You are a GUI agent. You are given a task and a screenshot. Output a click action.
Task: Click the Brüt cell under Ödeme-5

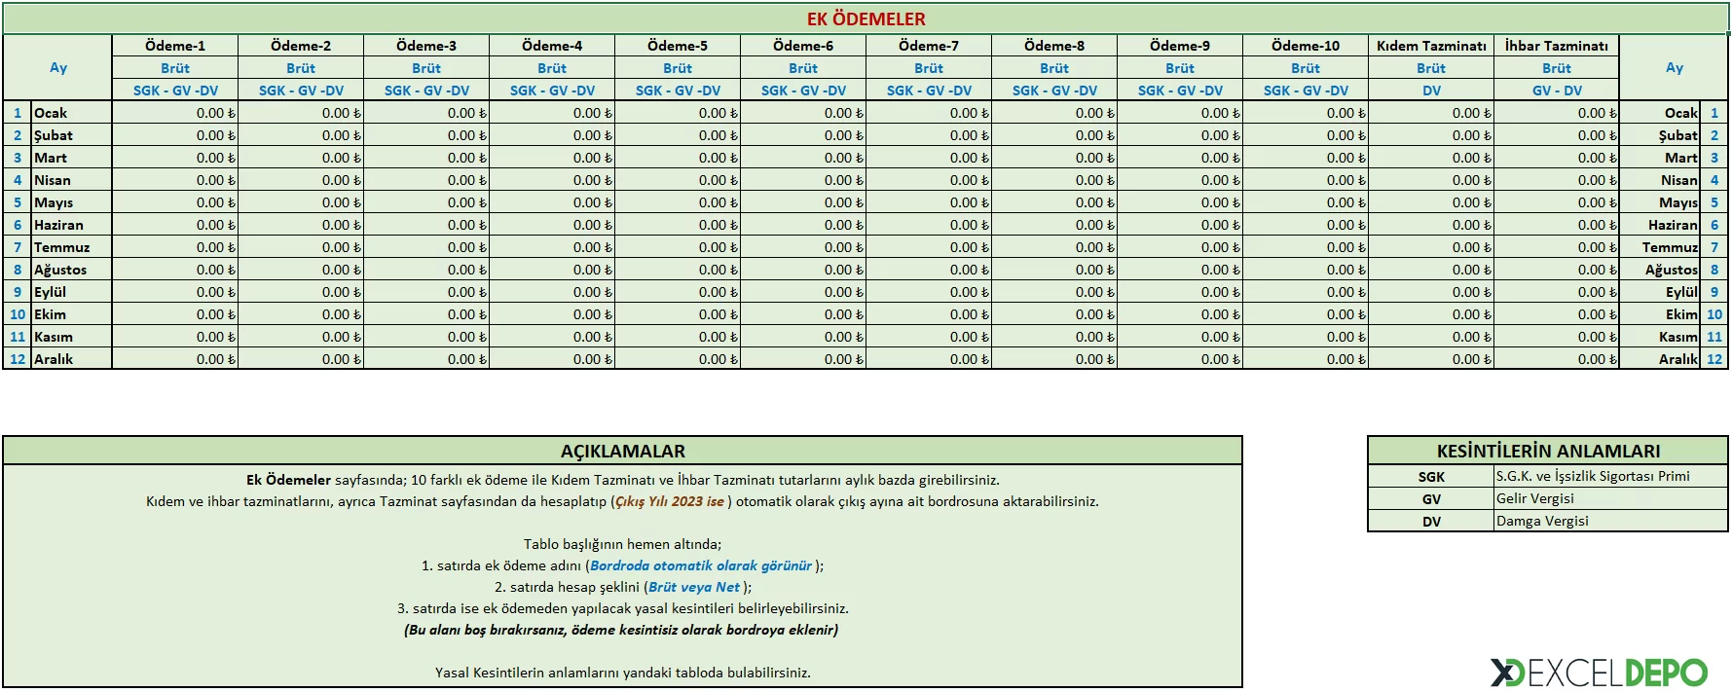pos(678,68)
